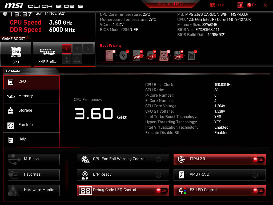Select XMP Profile 1

(x=67, y=49)
